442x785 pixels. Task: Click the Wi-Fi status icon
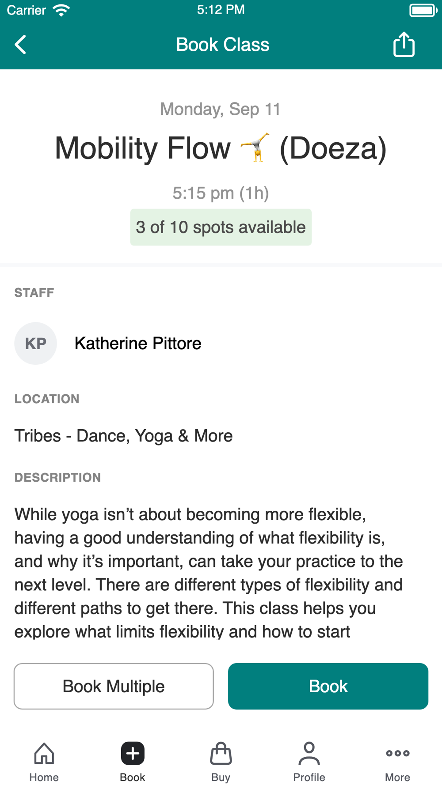click(61, 10)
